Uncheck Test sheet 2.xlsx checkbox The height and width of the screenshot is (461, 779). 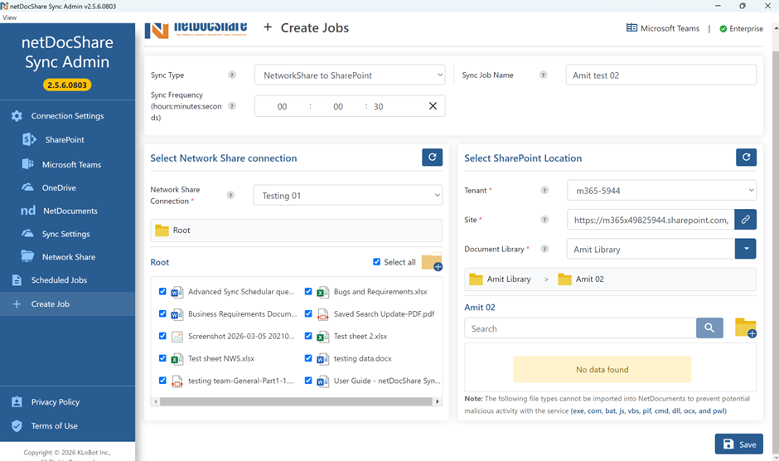coord(308,336)
